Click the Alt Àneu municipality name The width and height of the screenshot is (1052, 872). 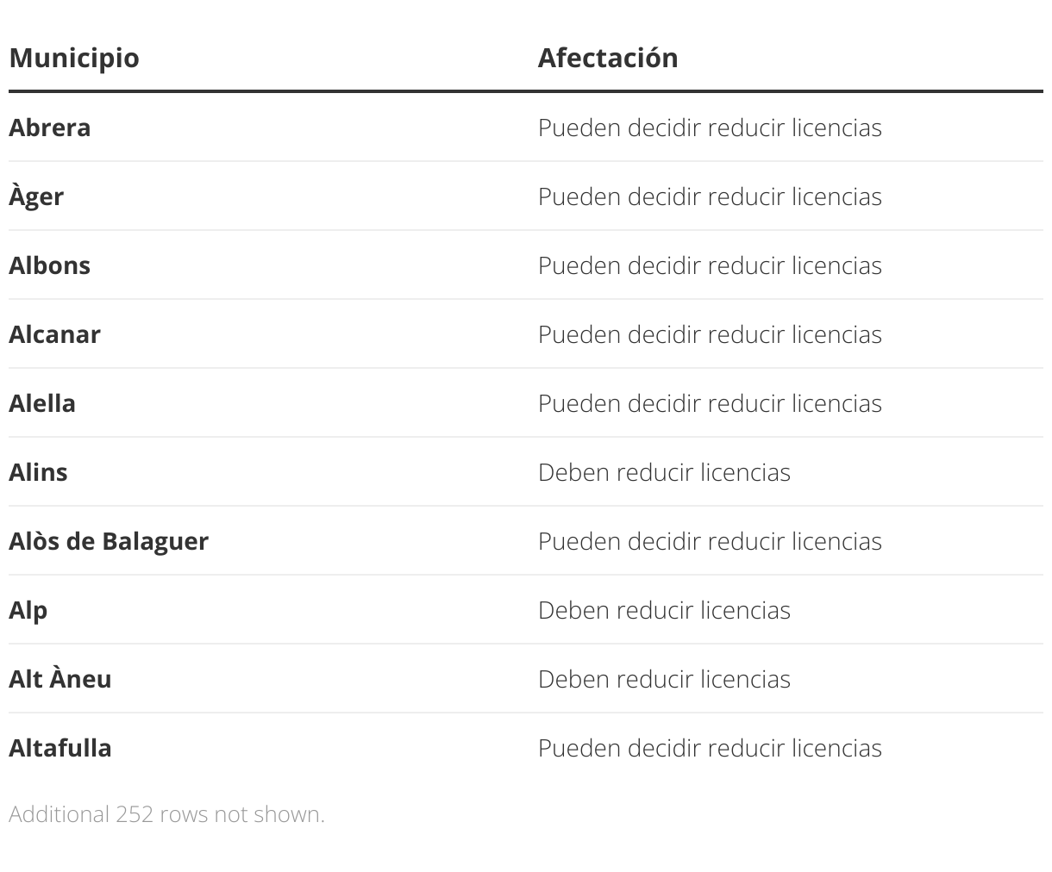[x=60, y=679]
